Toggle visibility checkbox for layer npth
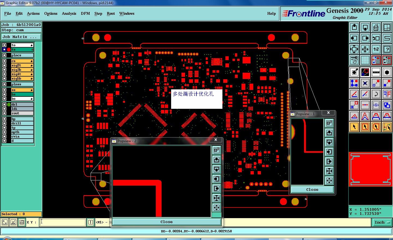Screen dimensions: 393x240 click(4, 132)
